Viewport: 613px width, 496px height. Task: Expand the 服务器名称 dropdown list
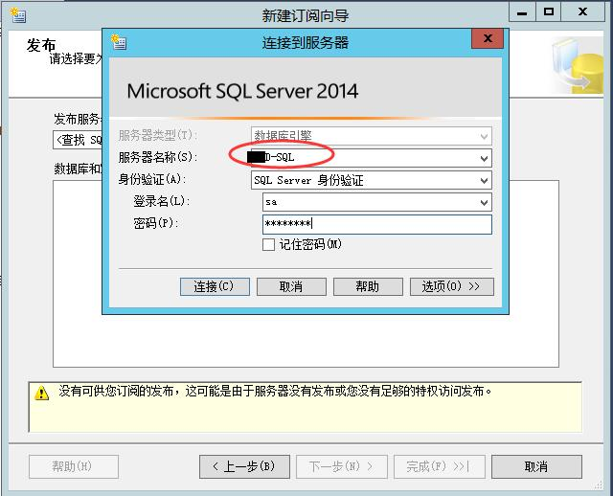click(484, 158)
